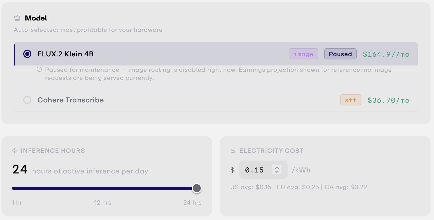Click the lightning bolt Inference Hours icon
This screenshot has width=434, height=220.
(x=15, y=151)
